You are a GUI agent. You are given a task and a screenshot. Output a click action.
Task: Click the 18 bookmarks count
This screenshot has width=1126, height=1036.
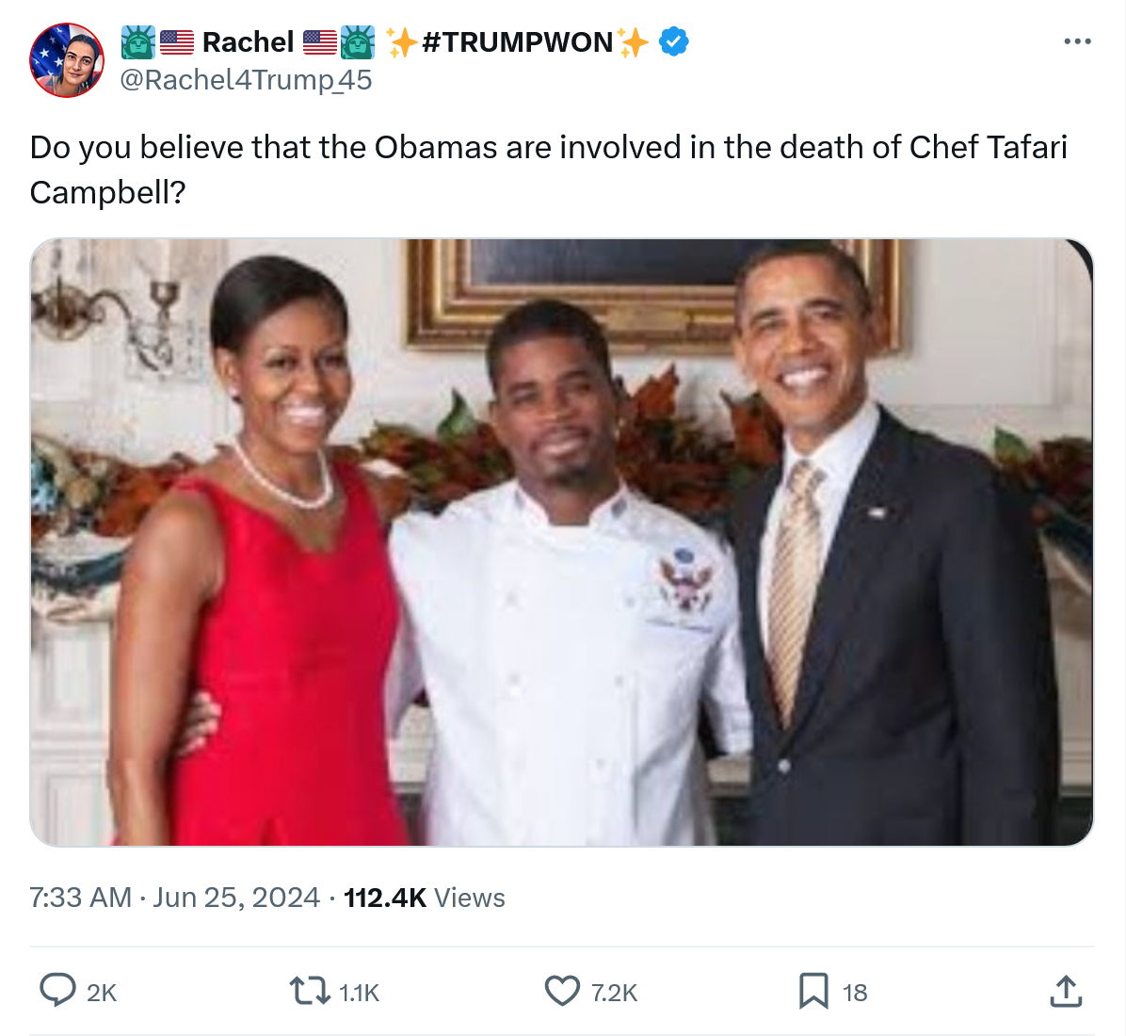click(855, 993)
